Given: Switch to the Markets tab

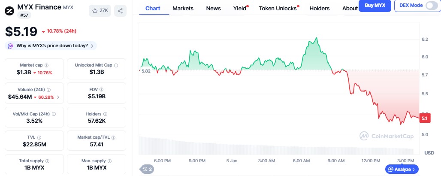Looking at the screenshot, I should [183, 8].
